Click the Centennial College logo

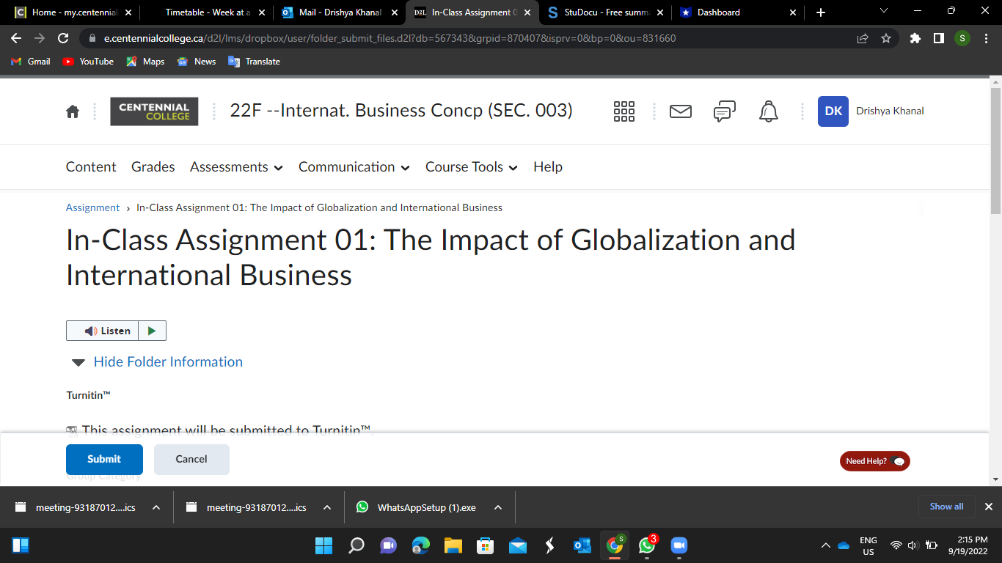(154, 111)
